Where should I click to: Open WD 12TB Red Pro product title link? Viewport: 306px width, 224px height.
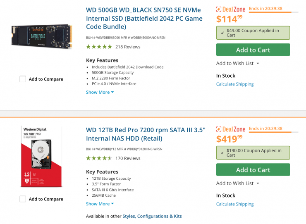click(x=146, y=134)
